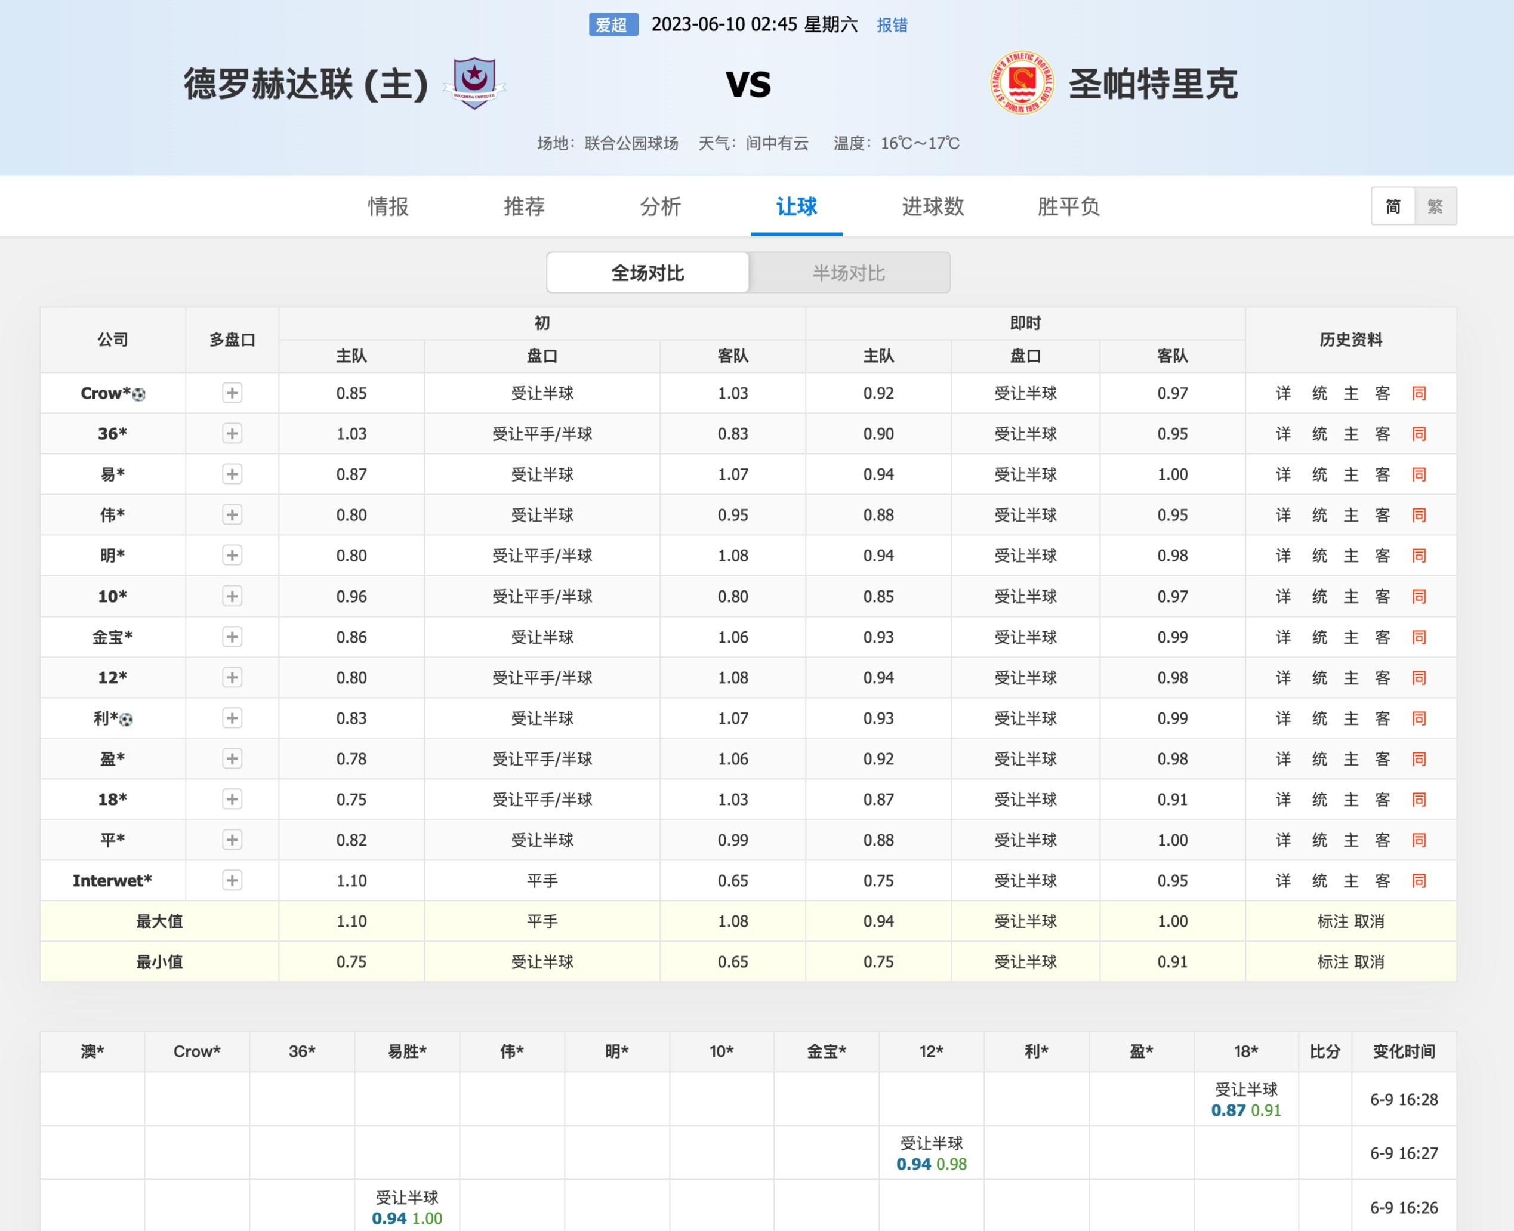Screen dimensions: 1514x1231
Task: Open plus expander in 盈* row
Action: coord(232,759)
